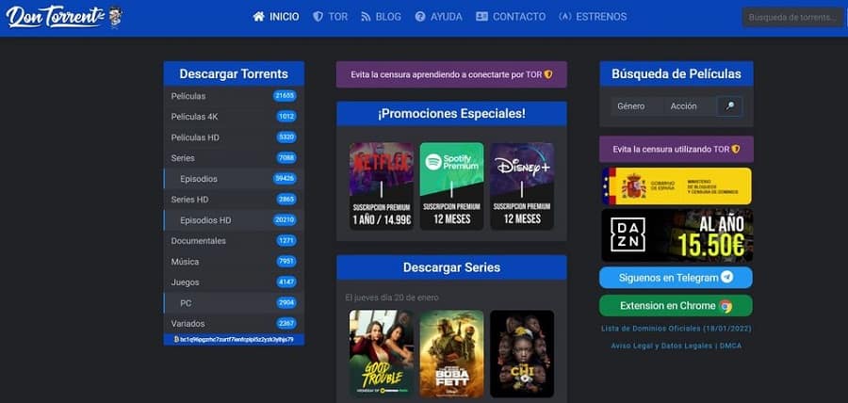Image resolution: width=848 pixels, height=403 pixels.
Task: Open the Boba Fett series poster
Action: [x=451, y=354]
